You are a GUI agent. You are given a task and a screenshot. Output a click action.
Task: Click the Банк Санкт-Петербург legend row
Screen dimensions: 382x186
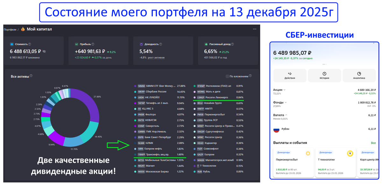160,137
